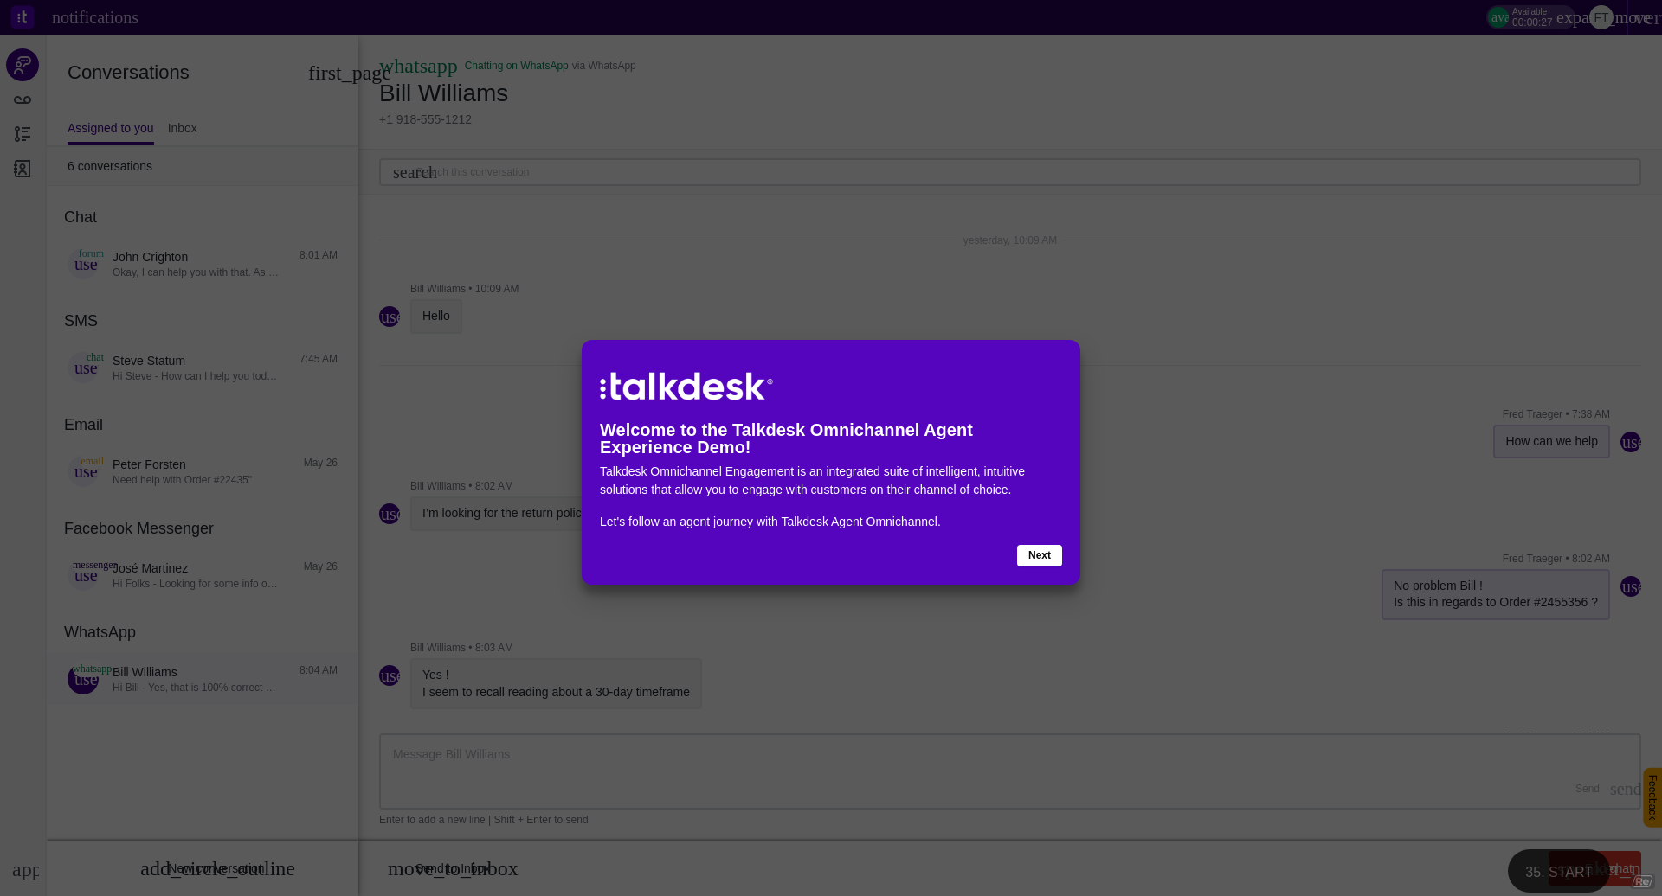Click the Send to Inbox button
Image resolution: width=1662 pixels, height=896 pixels.
tap(452, 868)
